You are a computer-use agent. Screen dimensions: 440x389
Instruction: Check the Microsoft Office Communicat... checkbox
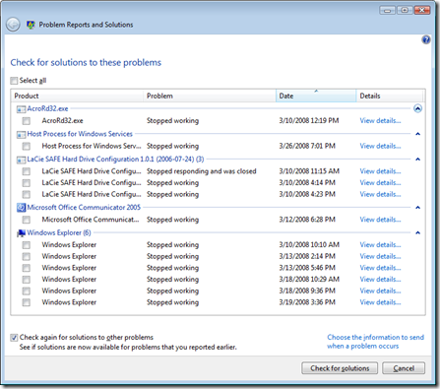click(27, 220)
